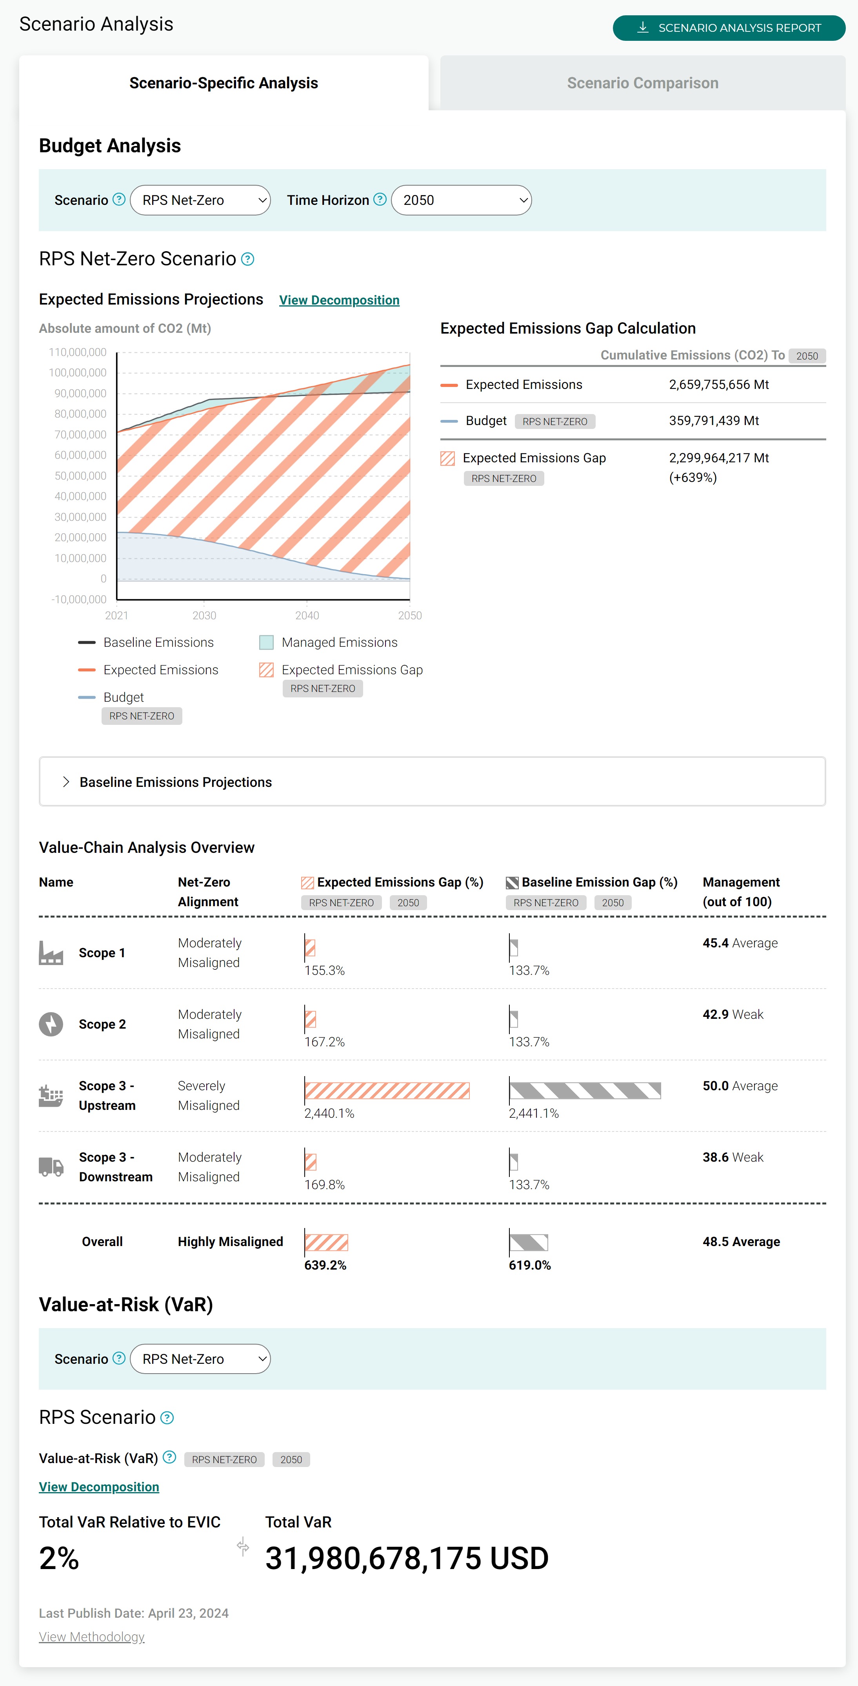Open View Decomposition link for emissions projections
This screenshot has width=858, height=1686.
(x=339, y=300)
